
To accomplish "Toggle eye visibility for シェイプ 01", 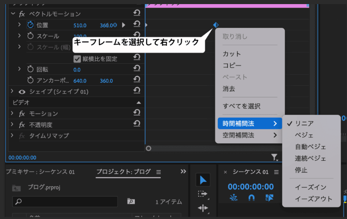I will [x=21, y=92].
